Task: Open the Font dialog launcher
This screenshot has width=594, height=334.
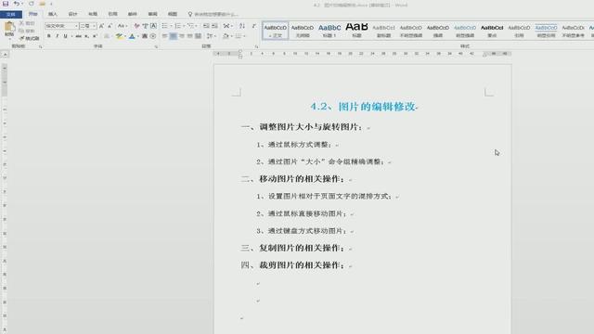Action: tap(156, 46)
